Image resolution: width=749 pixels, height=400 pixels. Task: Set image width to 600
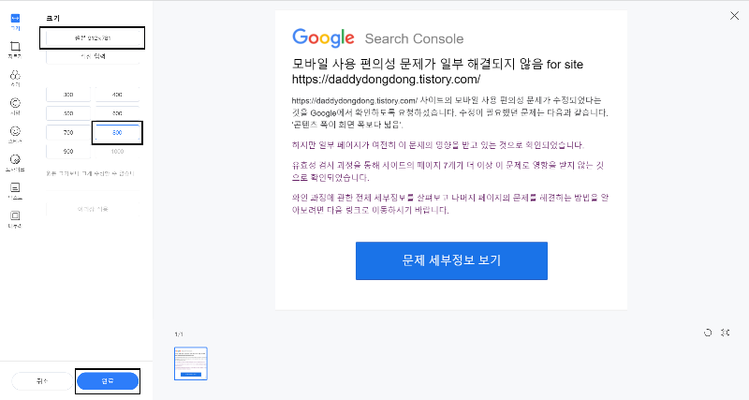117,113
